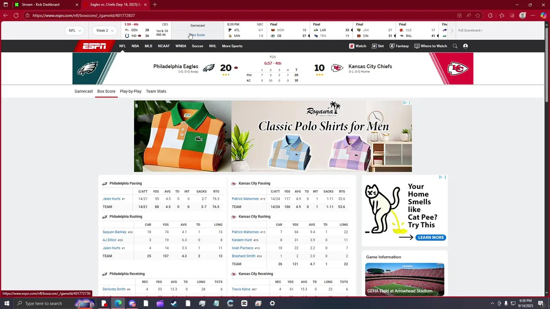This screenshot has height=309, width=550.
Task: Click LEARN MORE on cat pee ad
Action: click(x=431, y=237)
